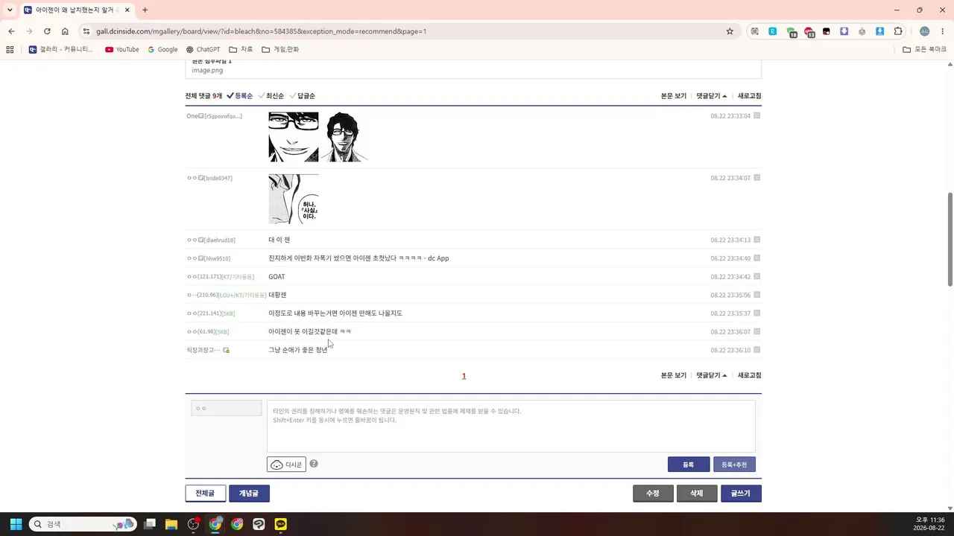This screenshot has width=954, height=536.
Task: Open the grey joystick extension icon
Action: pyautogui.click(x=862, y=31)
